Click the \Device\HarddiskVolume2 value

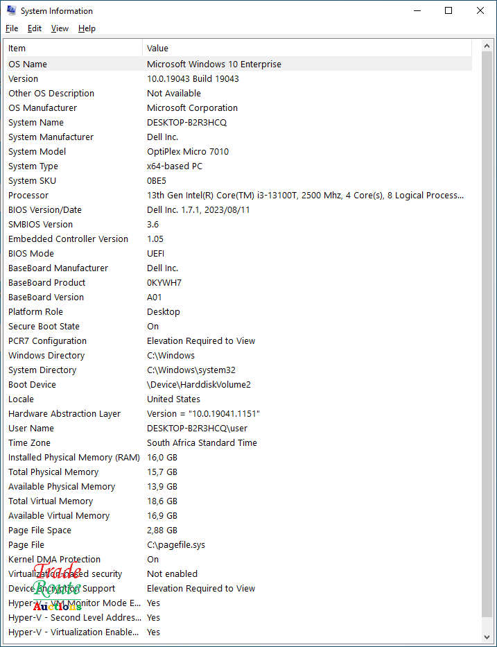tap(199, 385)
